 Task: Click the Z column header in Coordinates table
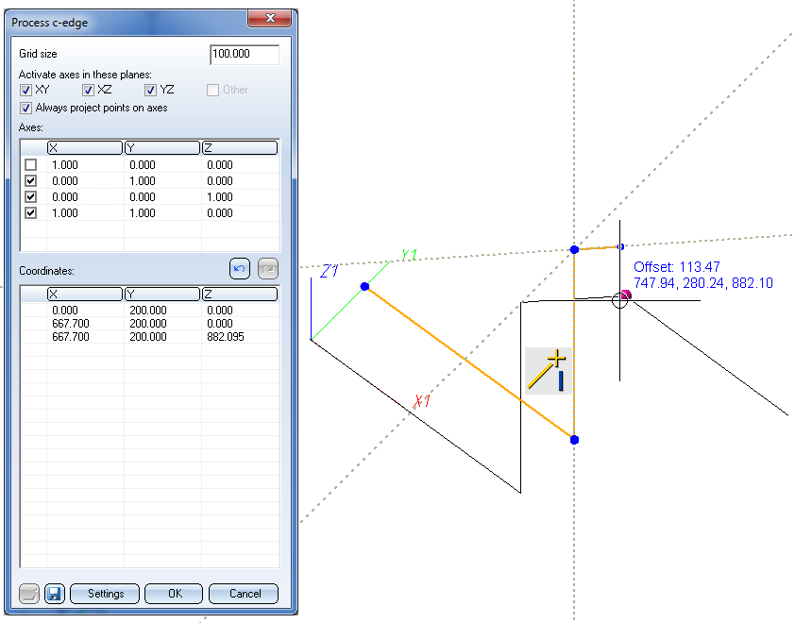[x=239, y=295]
